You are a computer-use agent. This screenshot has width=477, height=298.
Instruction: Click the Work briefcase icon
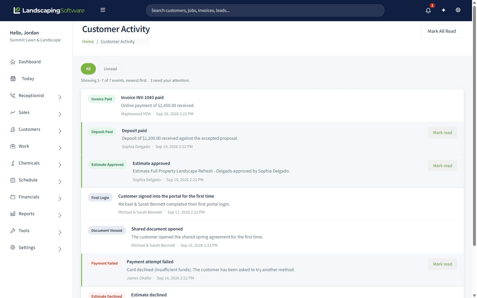[13, 146]
